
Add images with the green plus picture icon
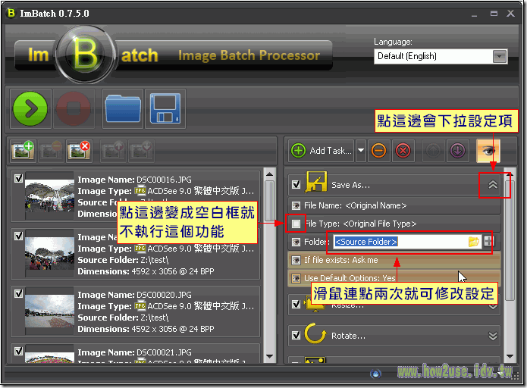(23, 151)
